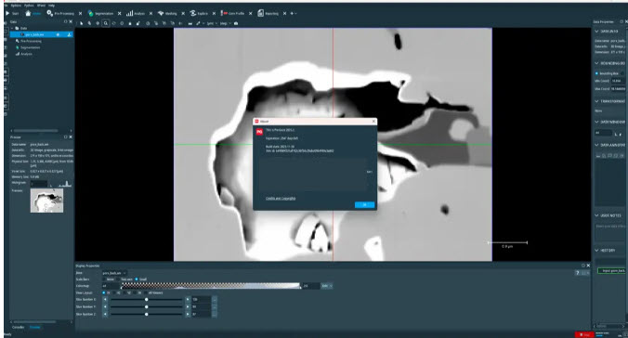Take a snapshot with camera icon
This screenshot has height=338, width=628.
point(236,23)
